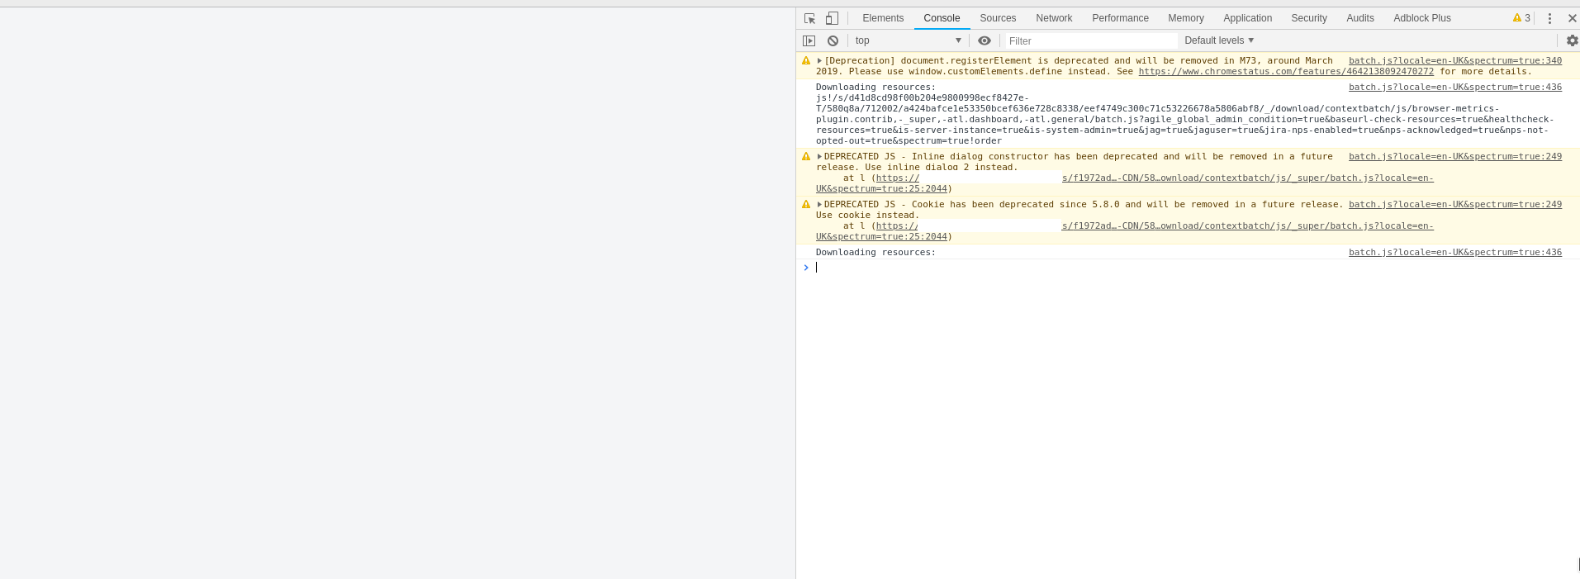Select the Console tab
Screen dimensions: 1580x579
click(942, 18)
